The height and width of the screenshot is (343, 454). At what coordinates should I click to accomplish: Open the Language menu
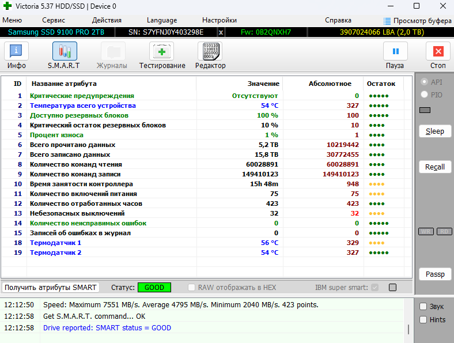pos(162,20)
